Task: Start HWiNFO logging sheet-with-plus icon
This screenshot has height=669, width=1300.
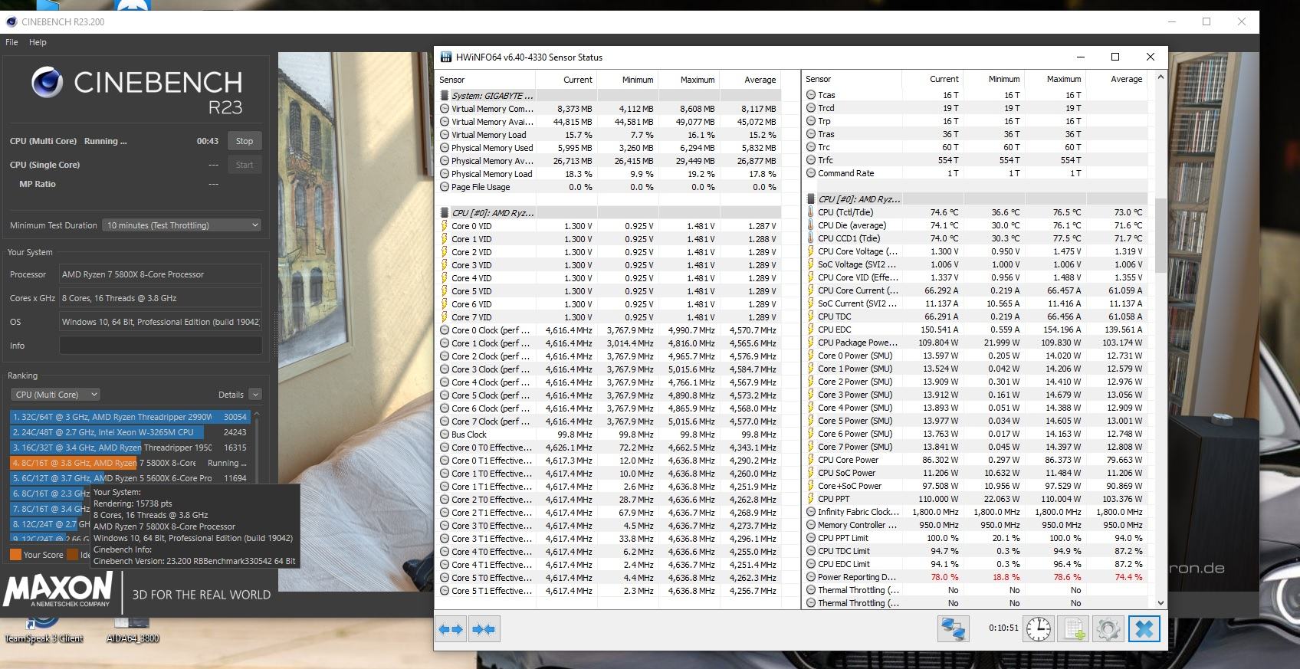Action: (x=1074, y=629)
